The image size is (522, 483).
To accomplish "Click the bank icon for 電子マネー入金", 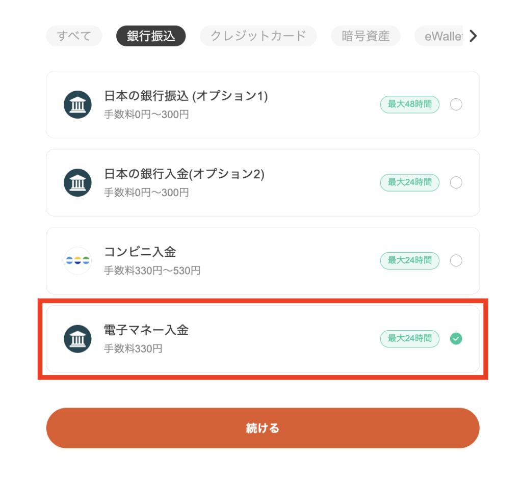I will point(77,339).
